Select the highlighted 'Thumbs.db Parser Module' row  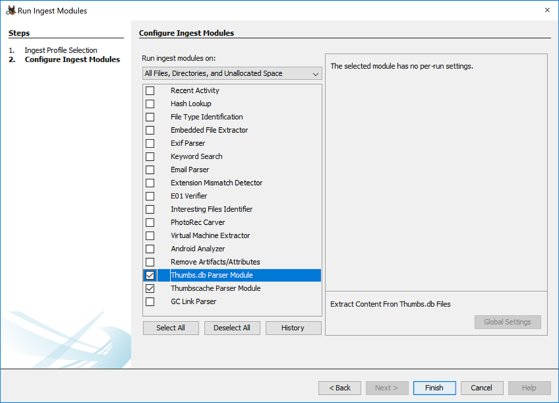tap(232, 275)
